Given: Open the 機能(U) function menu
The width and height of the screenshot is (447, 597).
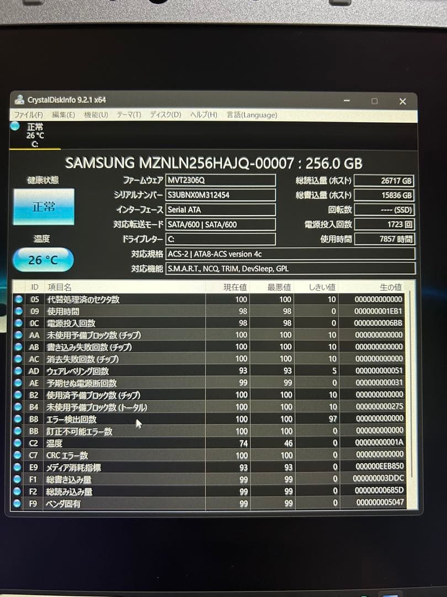Looking at the screenshot, I should (x=95, y=115).
